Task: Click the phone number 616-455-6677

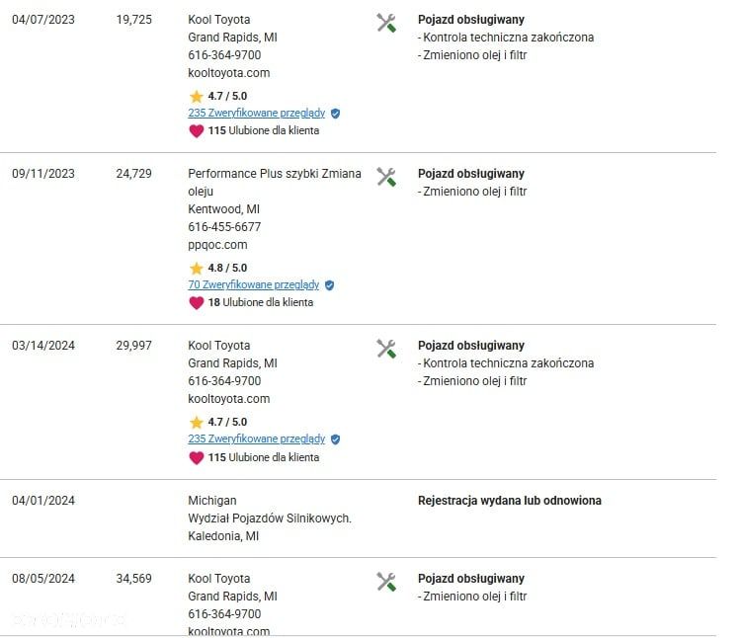Action: tap(224, 227)
